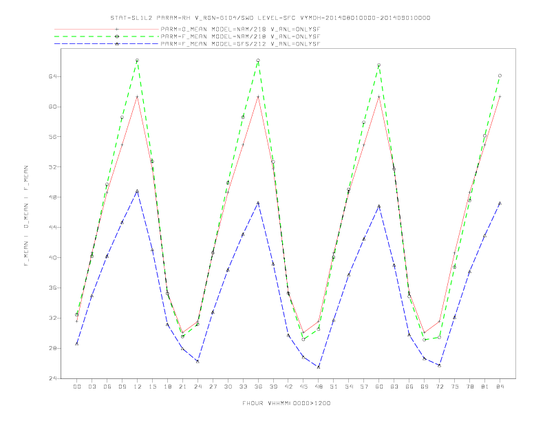This screenshot has width=545, height=421.
Task: Click the vertical axis label F_MEAN | O_MEAN | F_MEAN
Action: coord(26,216)
